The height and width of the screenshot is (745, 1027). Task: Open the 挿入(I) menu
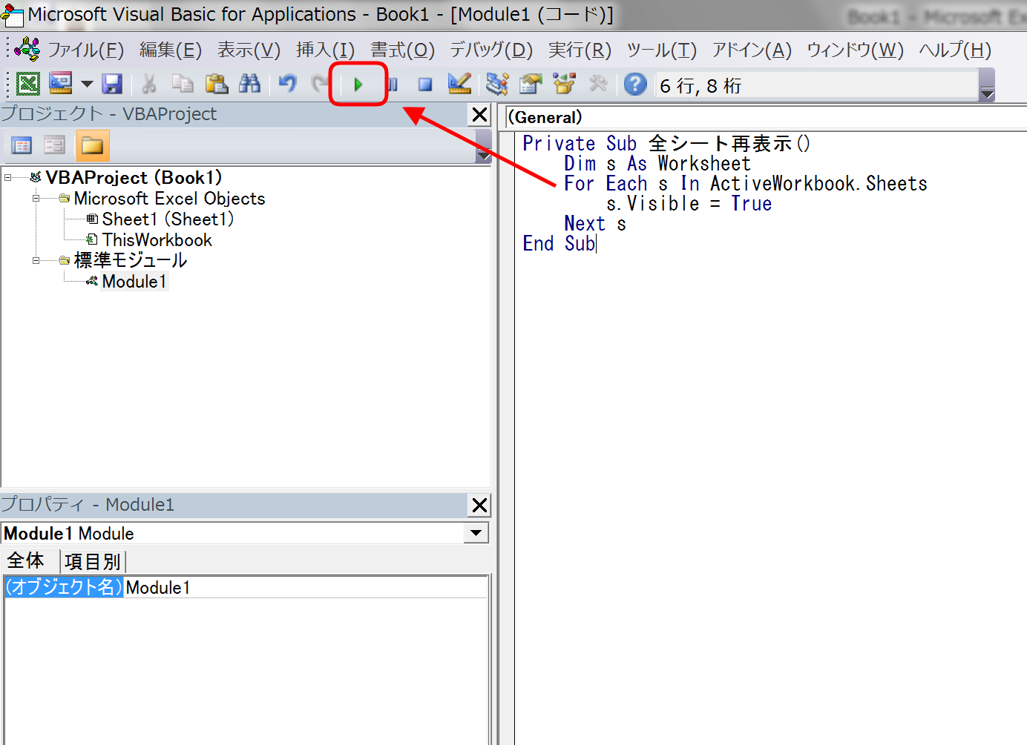click(325, 50)
